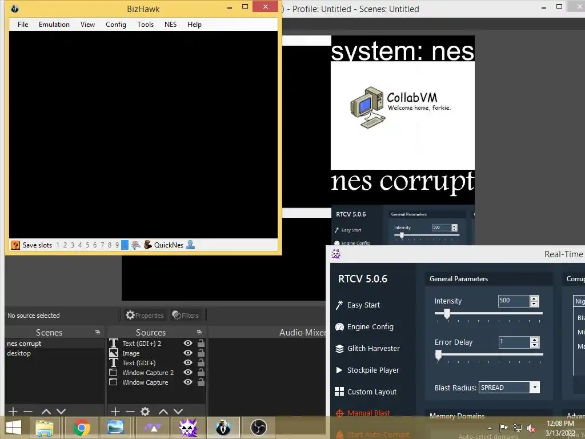Click the network tray icon

(518, 428)
